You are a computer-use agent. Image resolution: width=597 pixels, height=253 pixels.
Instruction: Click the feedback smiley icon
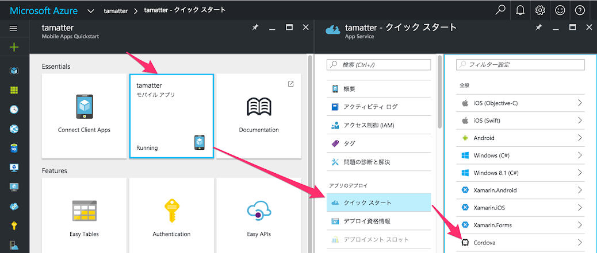[x=559, y=10]
